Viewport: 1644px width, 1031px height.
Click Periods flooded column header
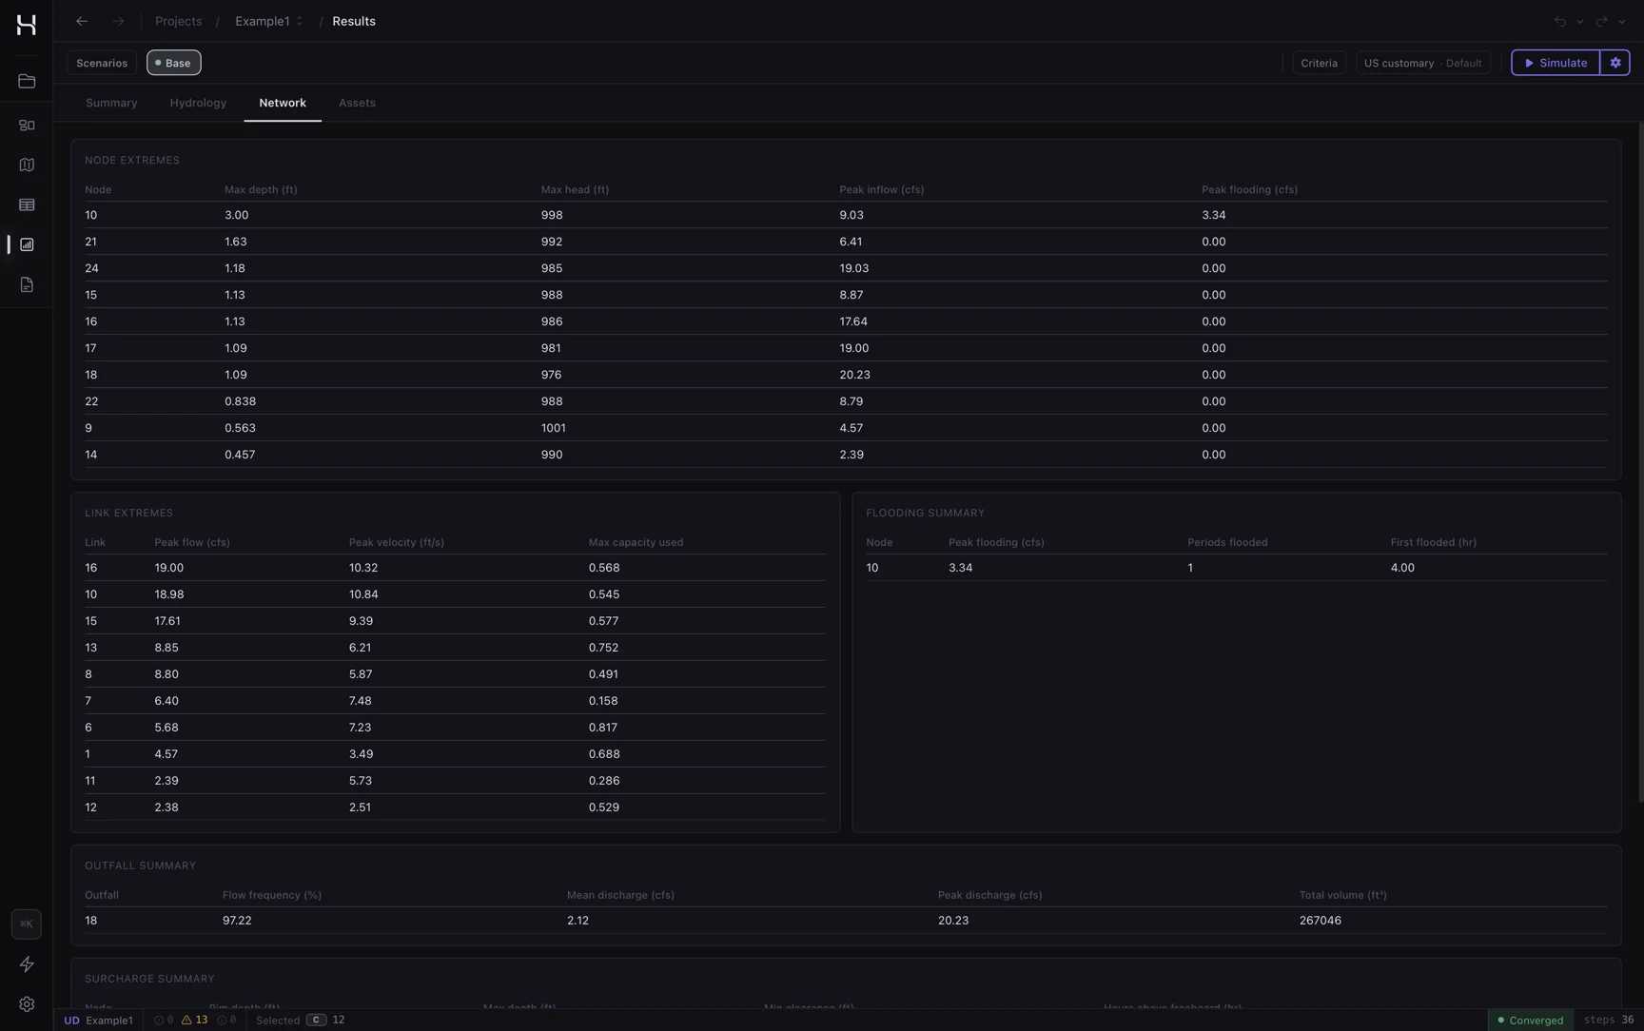tap(1227, 543)
